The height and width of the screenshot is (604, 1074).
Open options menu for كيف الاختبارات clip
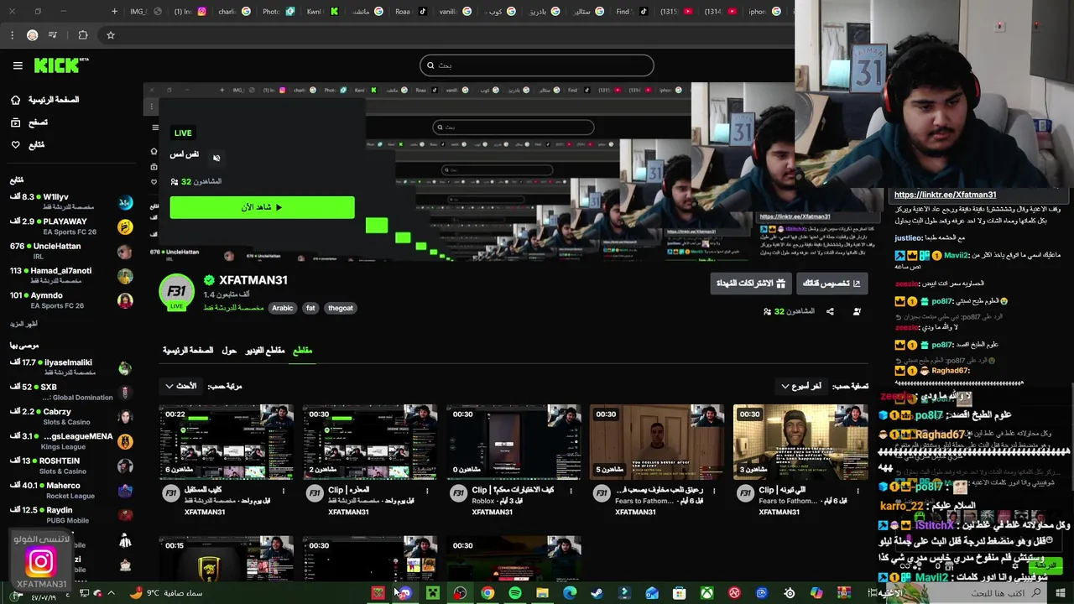571,491
